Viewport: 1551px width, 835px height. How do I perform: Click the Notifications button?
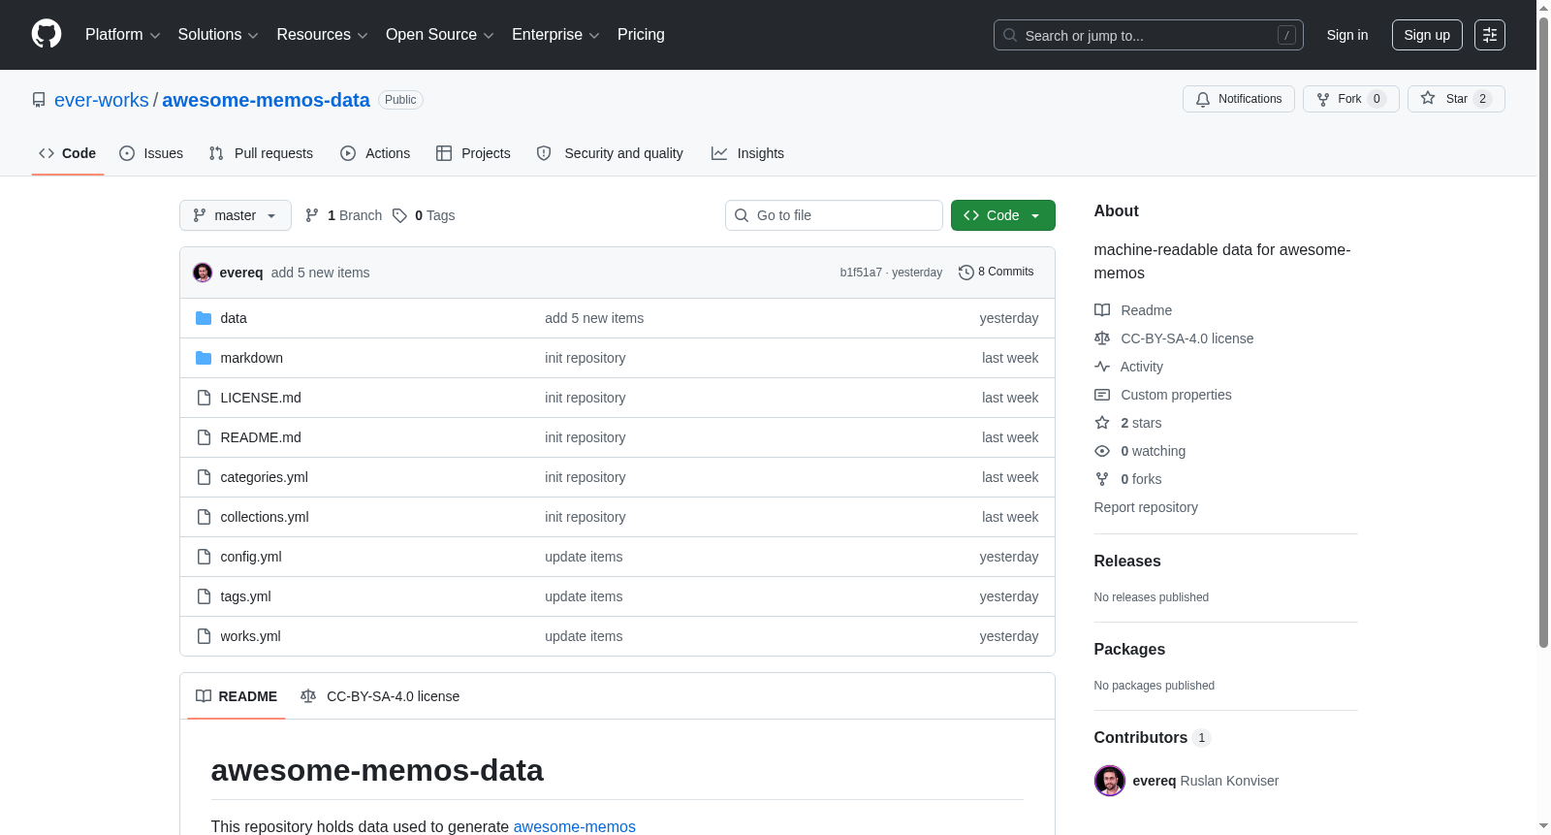(1239, 99)
